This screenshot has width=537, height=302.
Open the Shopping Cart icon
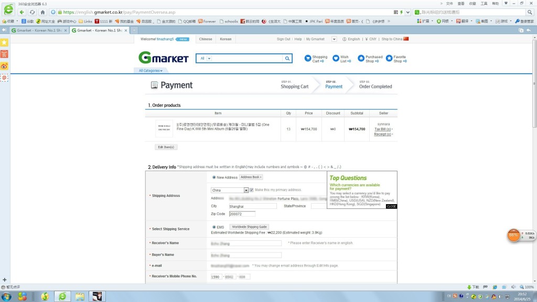(307, 59)
